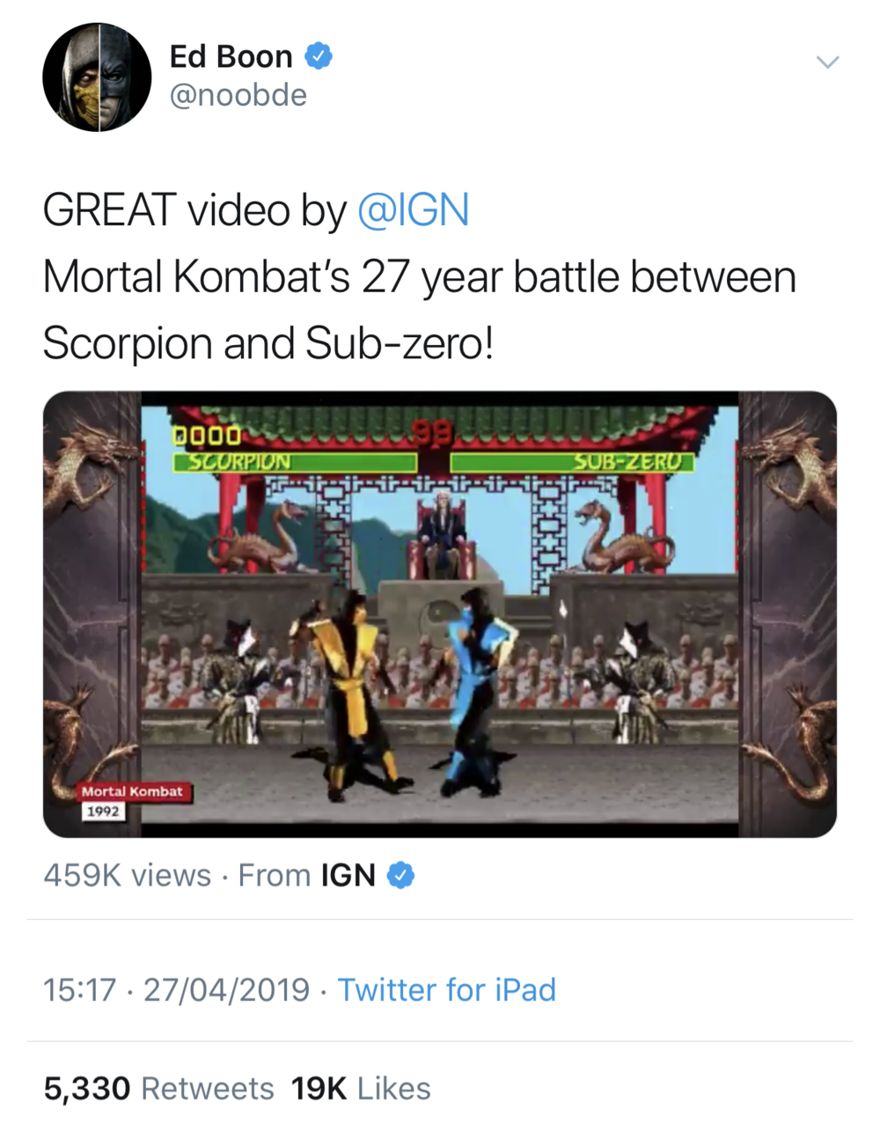View the 5,330 Retweets list
This screenshot has width=880, height=1131.
point(158,1089)
